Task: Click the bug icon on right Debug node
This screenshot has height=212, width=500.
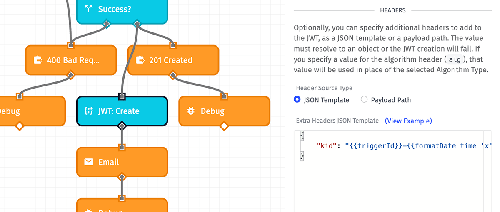Action: 191,111
